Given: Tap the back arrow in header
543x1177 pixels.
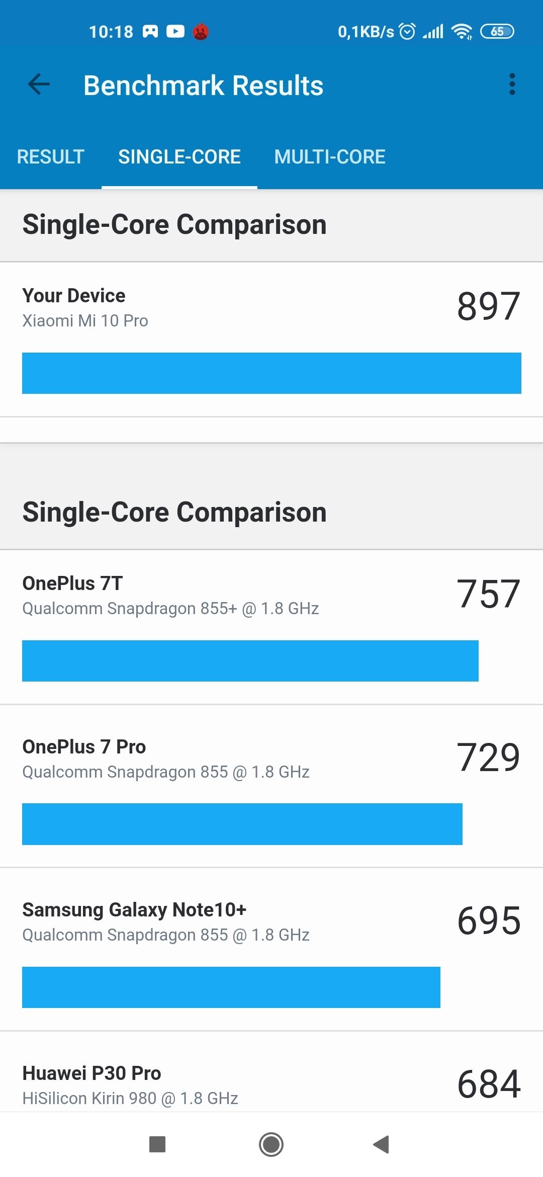Looking at the screenshot, I should coord(39,84).
